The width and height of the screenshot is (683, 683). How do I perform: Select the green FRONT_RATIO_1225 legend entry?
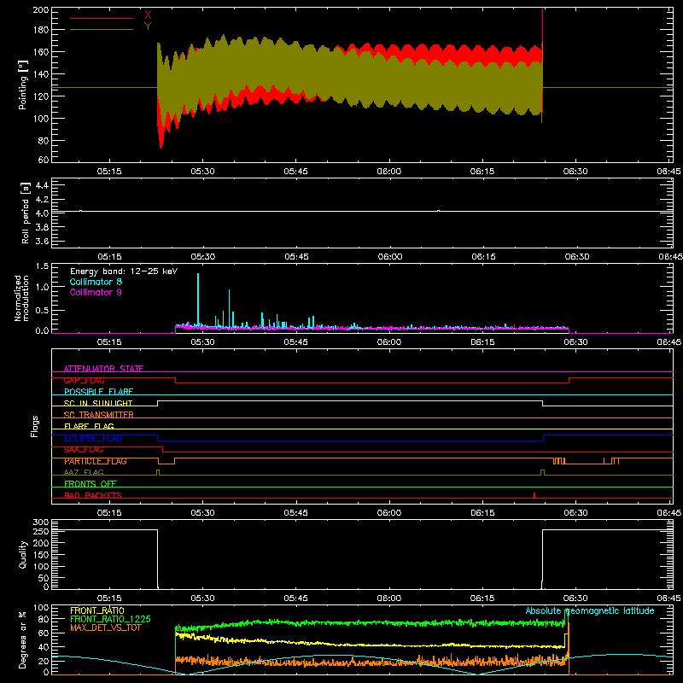tap(111, 619)
